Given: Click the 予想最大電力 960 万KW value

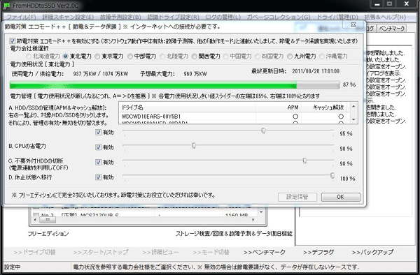Looking at the screenshot, I should pyautogui.click(x=195, y=74).
